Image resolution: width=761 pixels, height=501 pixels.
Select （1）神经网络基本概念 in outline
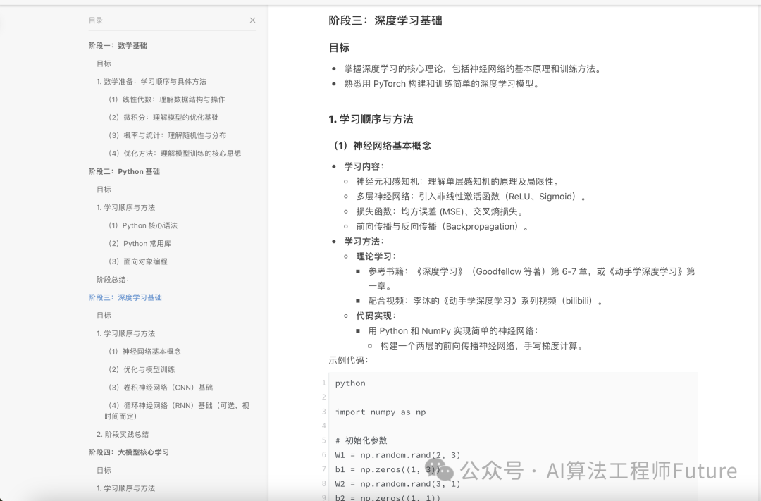[142, 352]
